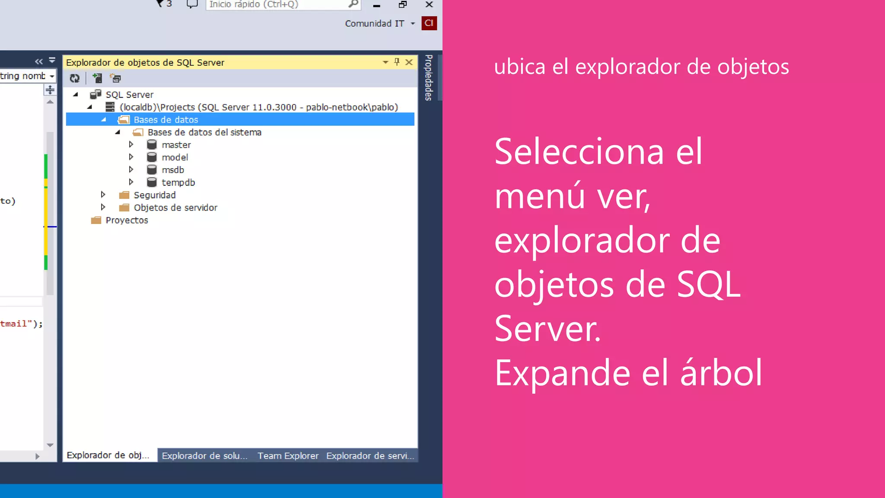Select the model database
This screenshot has width=885, height=498.
pyautogui.click(x=175, y=157)
